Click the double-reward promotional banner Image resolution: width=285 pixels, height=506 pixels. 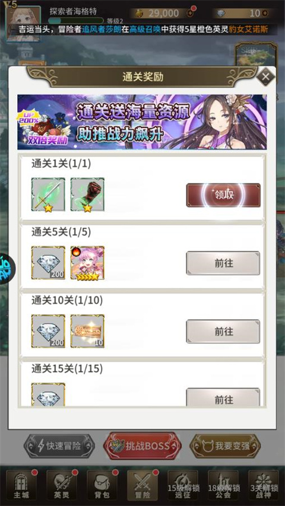click(142, 122)
